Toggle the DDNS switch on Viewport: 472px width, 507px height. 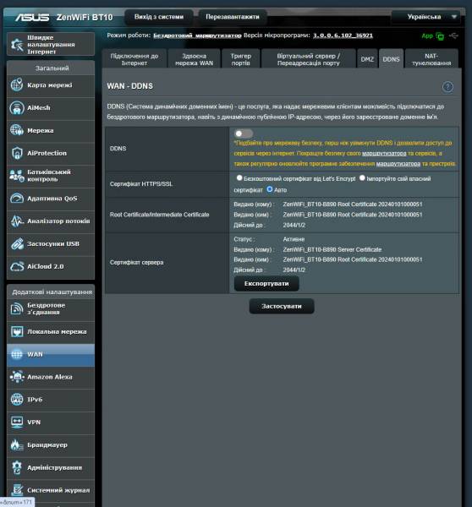click(x=244, y=134)
